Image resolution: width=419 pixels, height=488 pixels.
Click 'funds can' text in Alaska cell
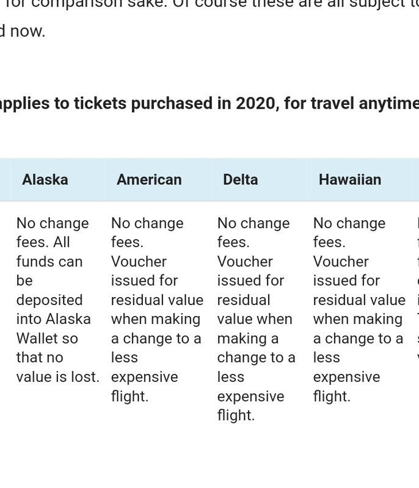tap(49, 262)
